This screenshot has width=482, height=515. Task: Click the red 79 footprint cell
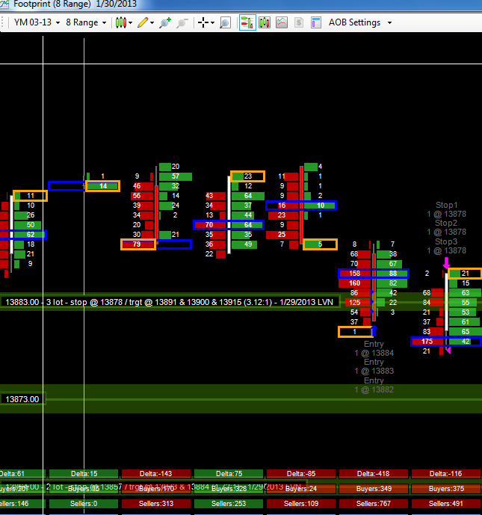pos(138,244)
